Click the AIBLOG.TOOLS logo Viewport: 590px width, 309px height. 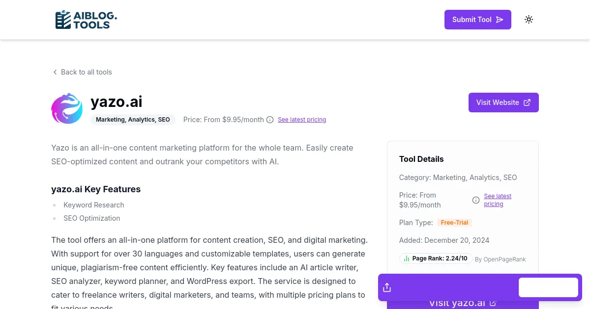(x=86, y=20)
